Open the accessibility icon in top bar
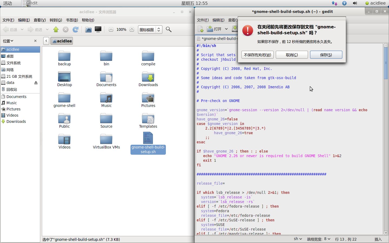 point(344,3)
